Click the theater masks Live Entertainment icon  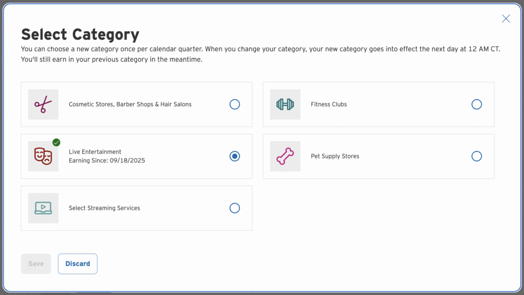pyautogui.click(x=43, y=156)
